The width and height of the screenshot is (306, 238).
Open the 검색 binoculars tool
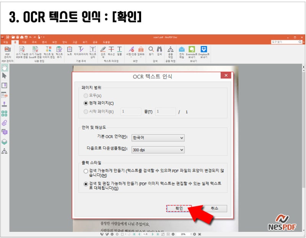(160, 51)
